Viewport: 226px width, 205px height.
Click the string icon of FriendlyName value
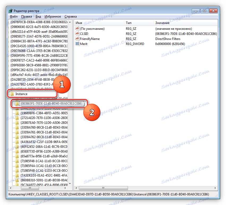click(x=77, y=39)
